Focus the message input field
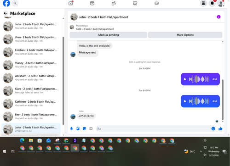Viewport: 230px width, 166px height. click(x=154, y=128)
